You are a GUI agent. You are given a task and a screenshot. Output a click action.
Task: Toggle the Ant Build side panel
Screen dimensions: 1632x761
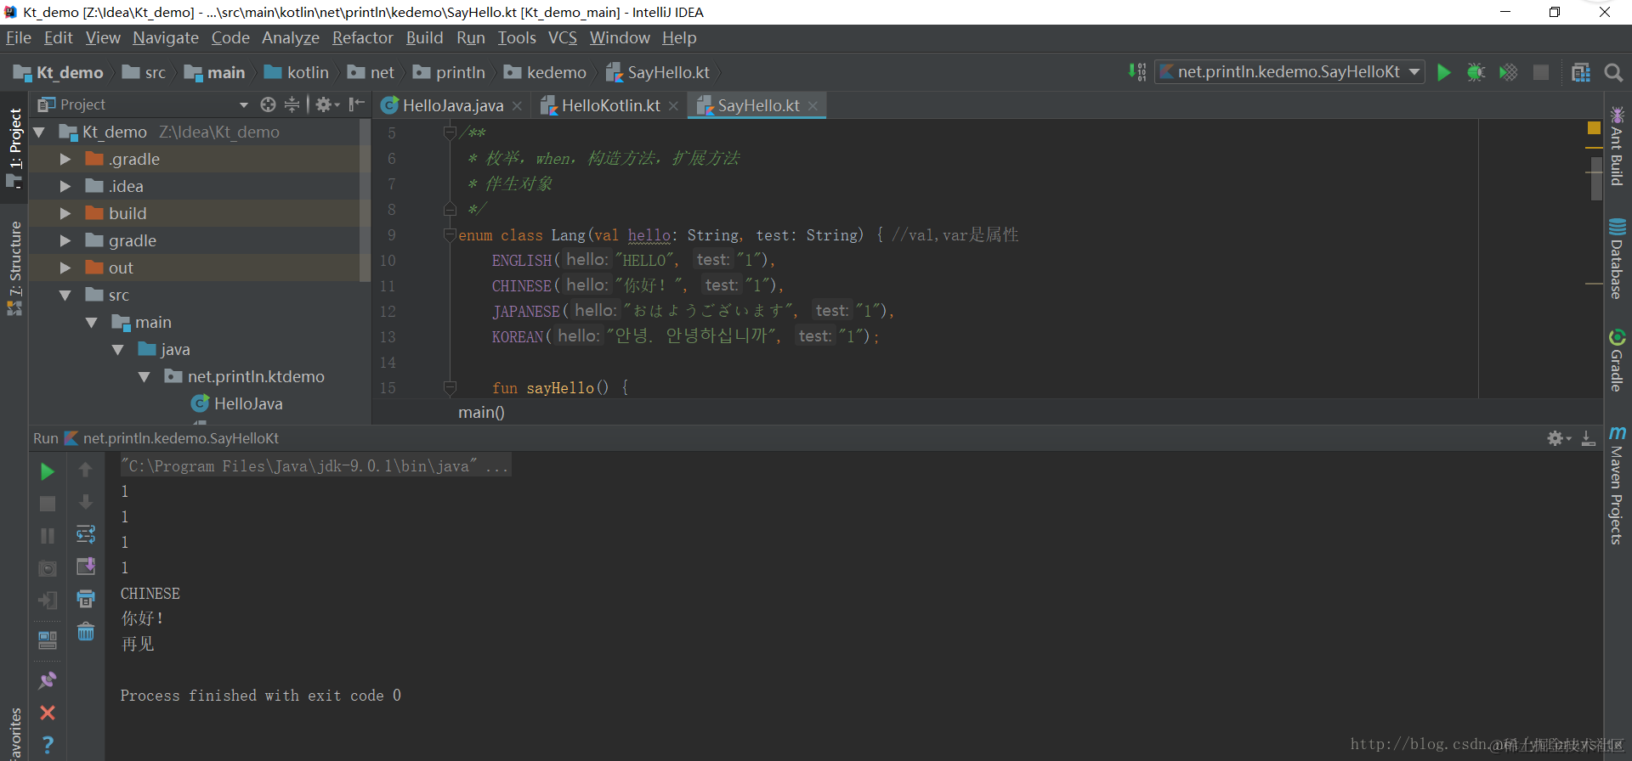pos(1617,146)
